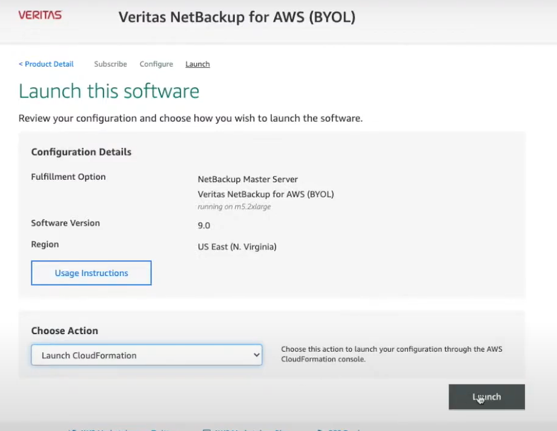Click the dark Launch button
The image size is (557, 431).
pyautogui.click(x=487, y=396)
